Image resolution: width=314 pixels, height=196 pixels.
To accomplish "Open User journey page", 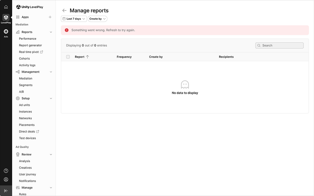I will point(28,175).
